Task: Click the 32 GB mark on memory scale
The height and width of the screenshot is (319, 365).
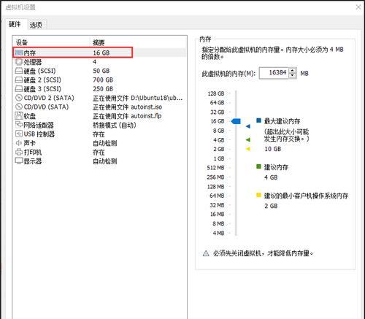Action: (x=218, y=112)
